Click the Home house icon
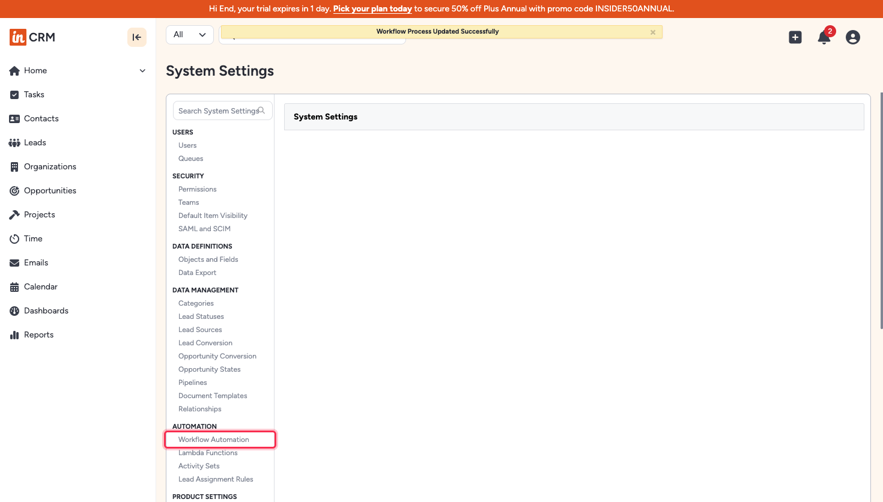The height and width of the screenshot is (502, 883). click(14, 71)
